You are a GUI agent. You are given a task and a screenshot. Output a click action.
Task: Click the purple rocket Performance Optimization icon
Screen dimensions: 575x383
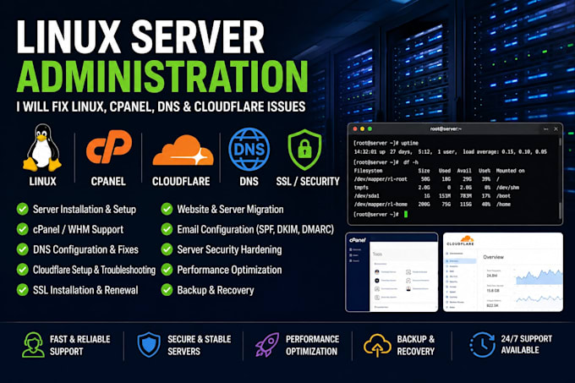[x=267, y=344]
